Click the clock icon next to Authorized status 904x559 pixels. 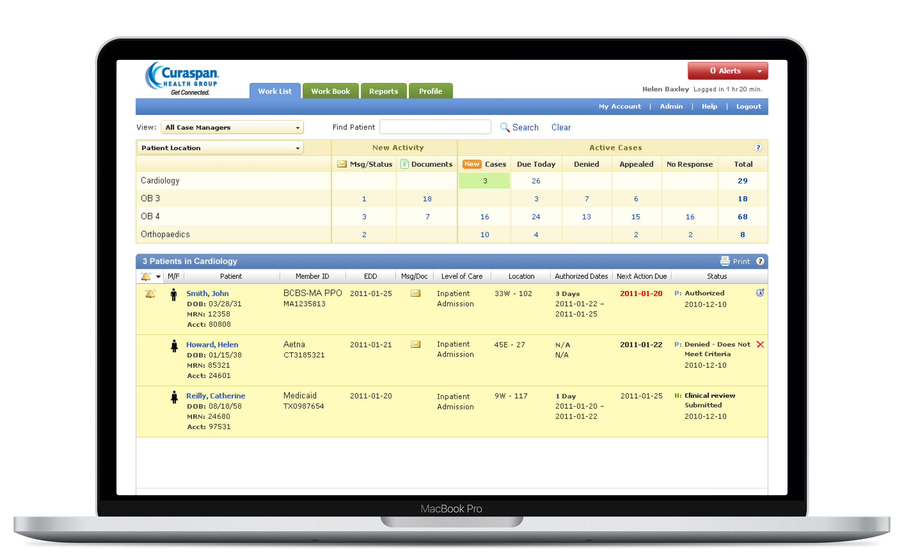[x=760, y=293]
